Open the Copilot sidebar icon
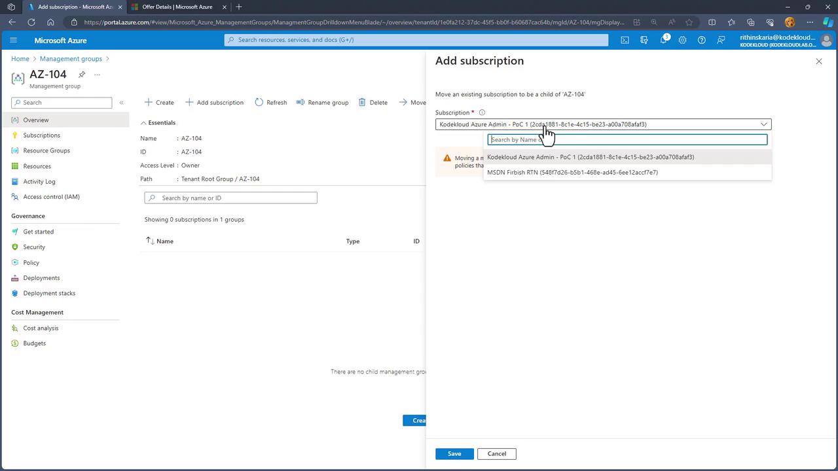Viewport: 838px width, 471px height. (827, 22)
